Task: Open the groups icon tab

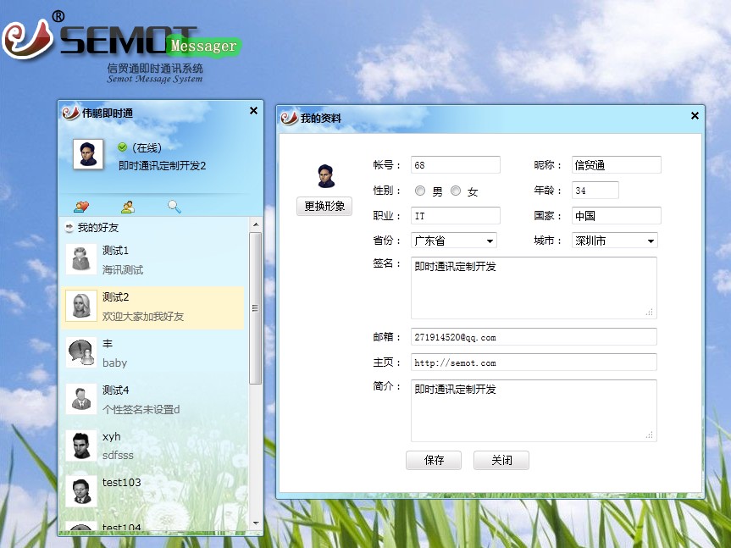Action: pyautogui.click(x=128, y=207)
